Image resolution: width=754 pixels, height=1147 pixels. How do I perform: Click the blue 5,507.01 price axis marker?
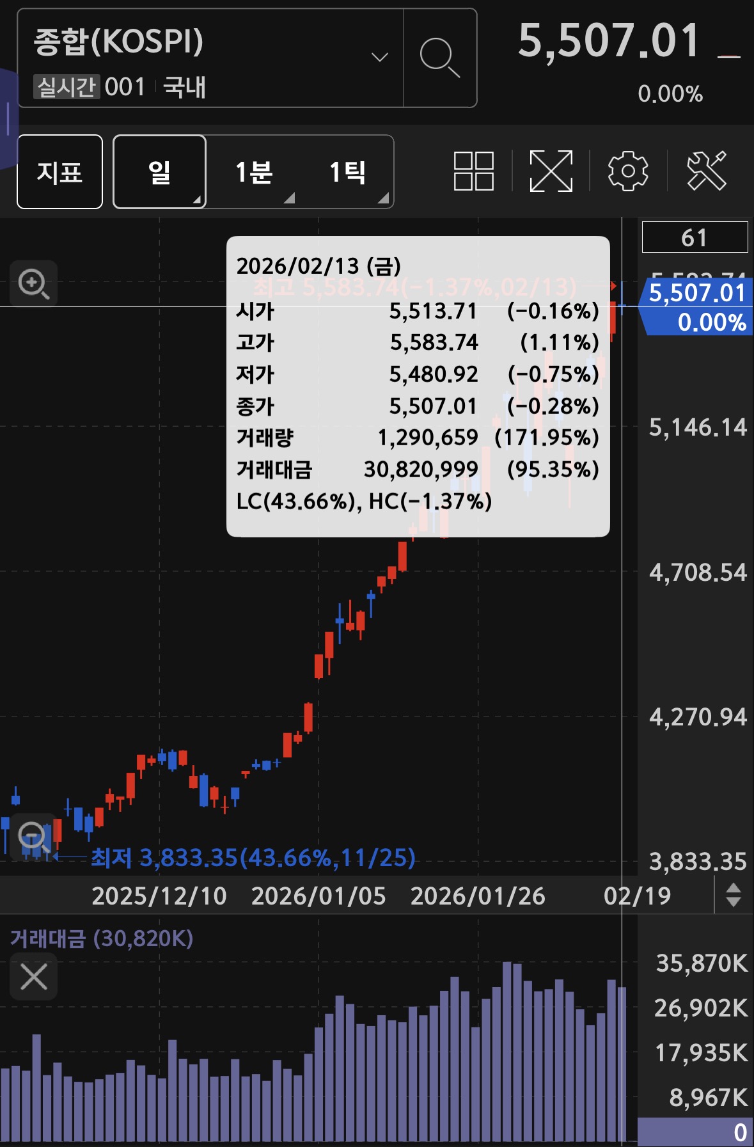tap(697, 307)
